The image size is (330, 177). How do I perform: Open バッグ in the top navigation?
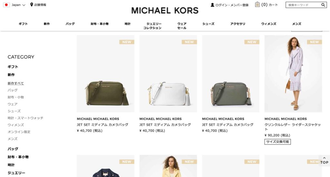(x=70, y=24)
